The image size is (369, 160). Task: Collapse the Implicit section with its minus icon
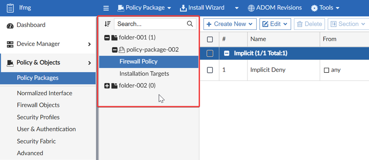226,53
